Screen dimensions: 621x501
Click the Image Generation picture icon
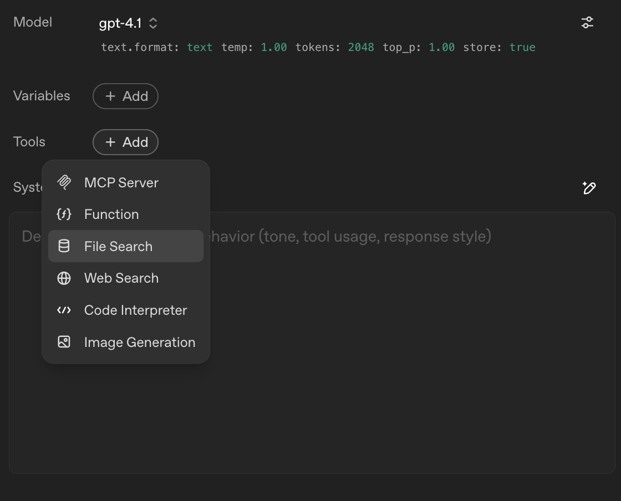(x=64, y=342)
